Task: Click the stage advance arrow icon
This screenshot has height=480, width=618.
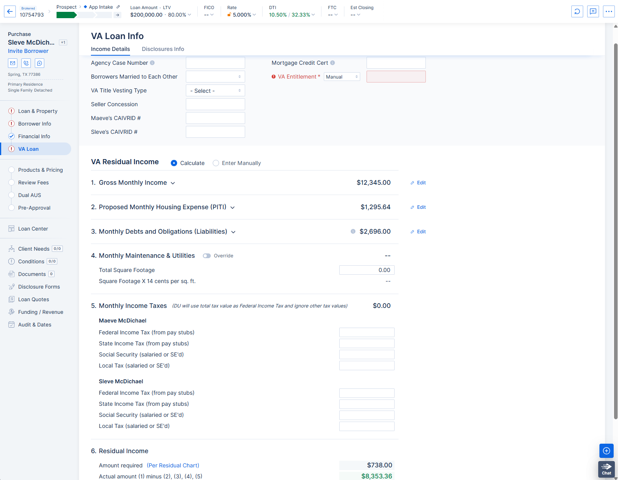Action: (x=117, y=15)
